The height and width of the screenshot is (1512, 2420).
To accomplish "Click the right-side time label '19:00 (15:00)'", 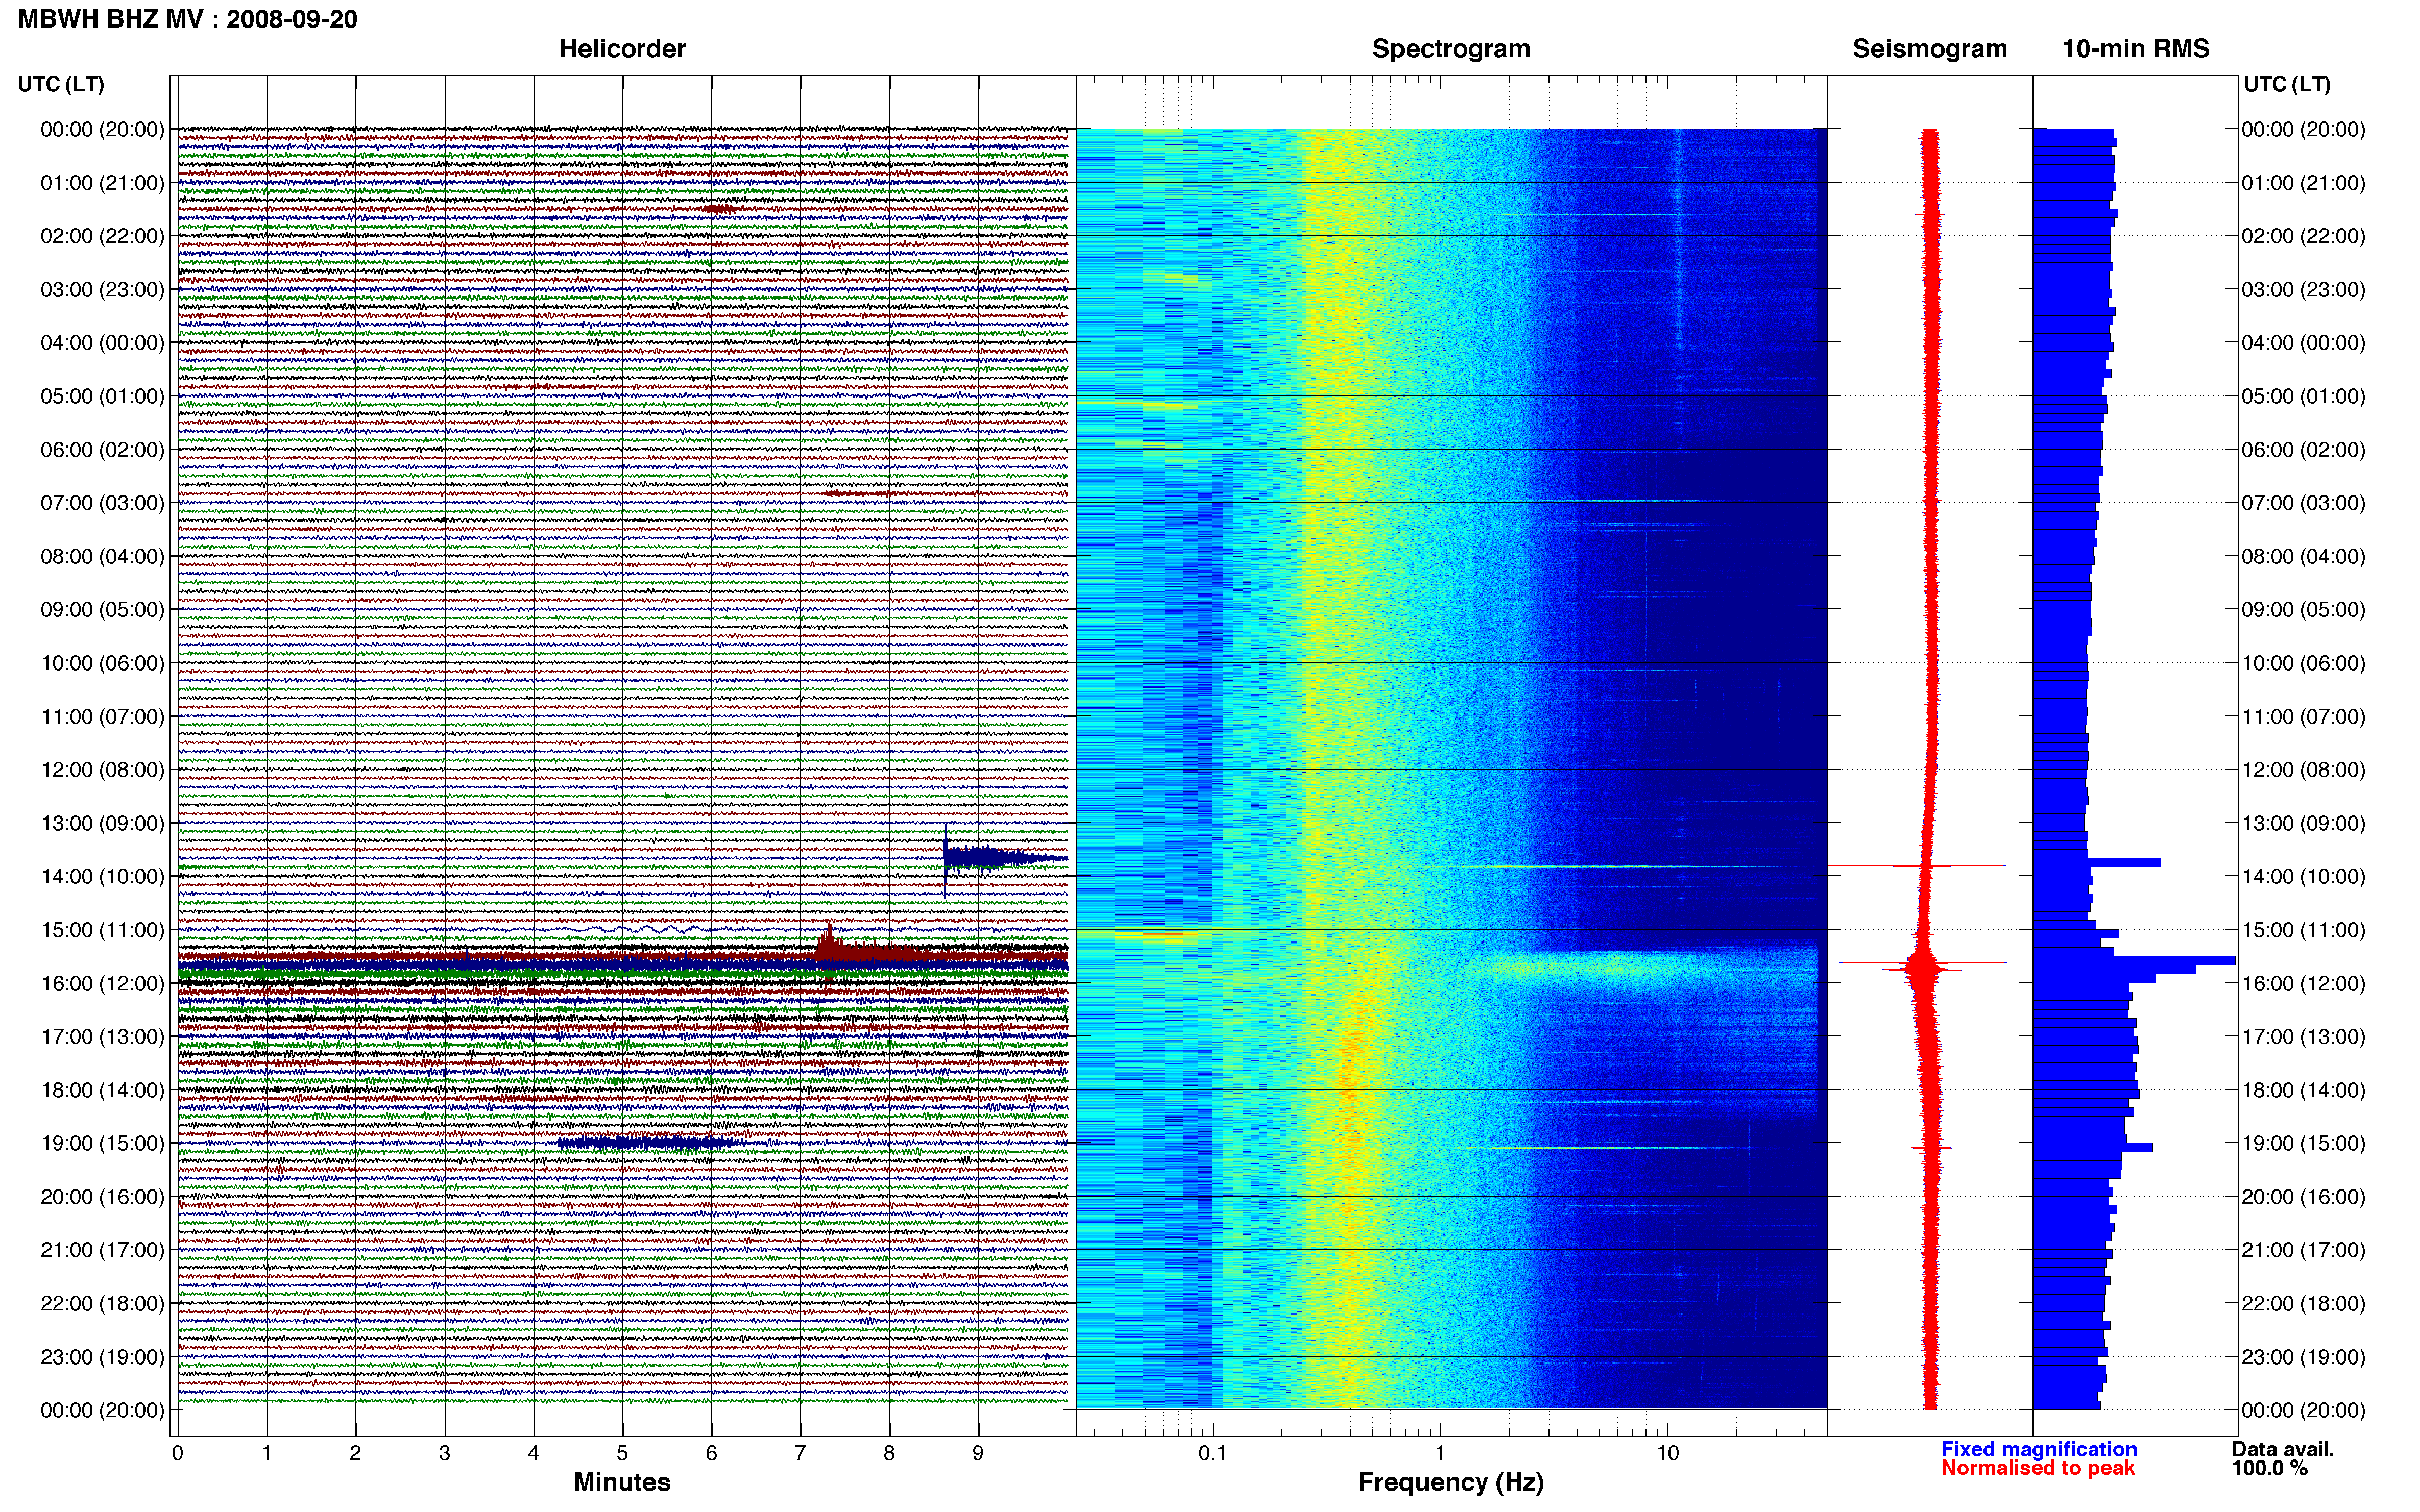I will point(2303,1143).
